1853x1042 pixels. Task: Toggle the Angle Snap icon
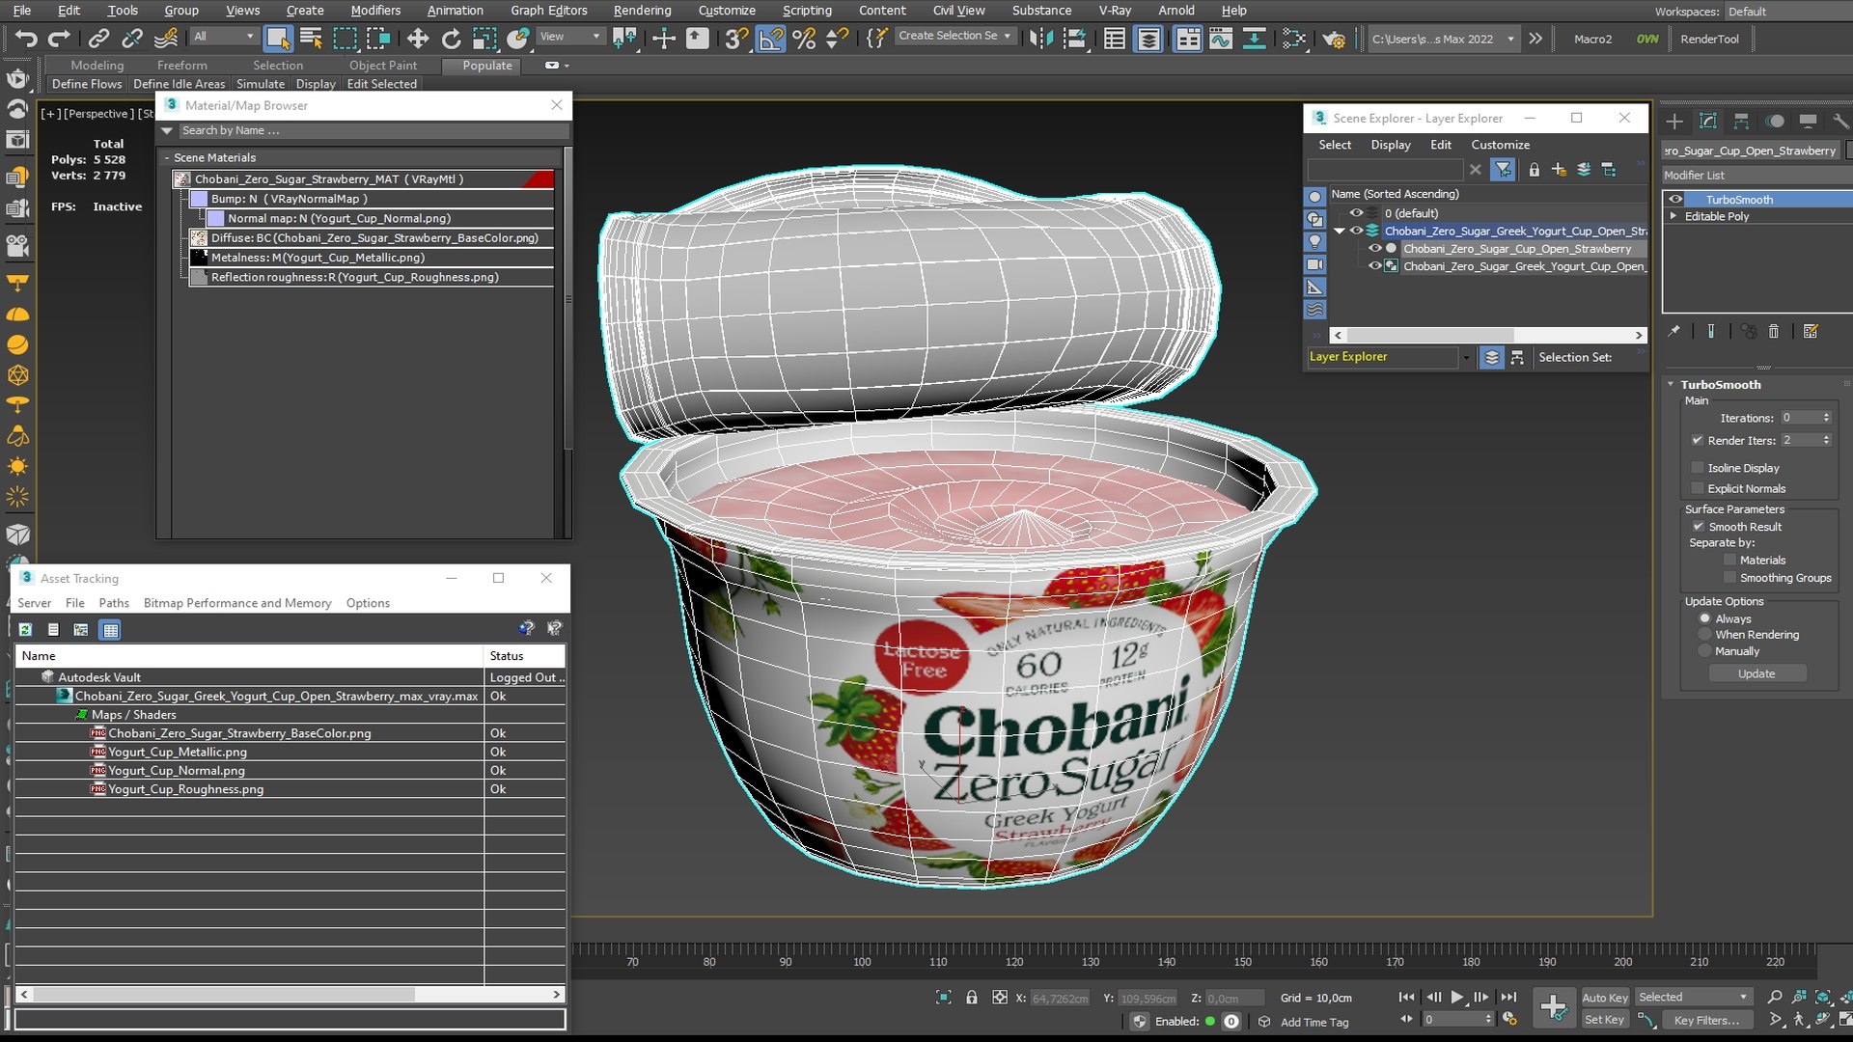(x=771, y=39)
